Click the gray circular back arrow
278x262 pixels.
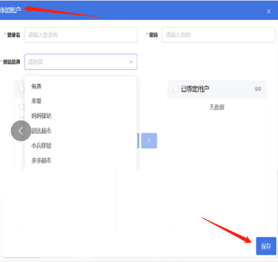[x=21, y=131]
